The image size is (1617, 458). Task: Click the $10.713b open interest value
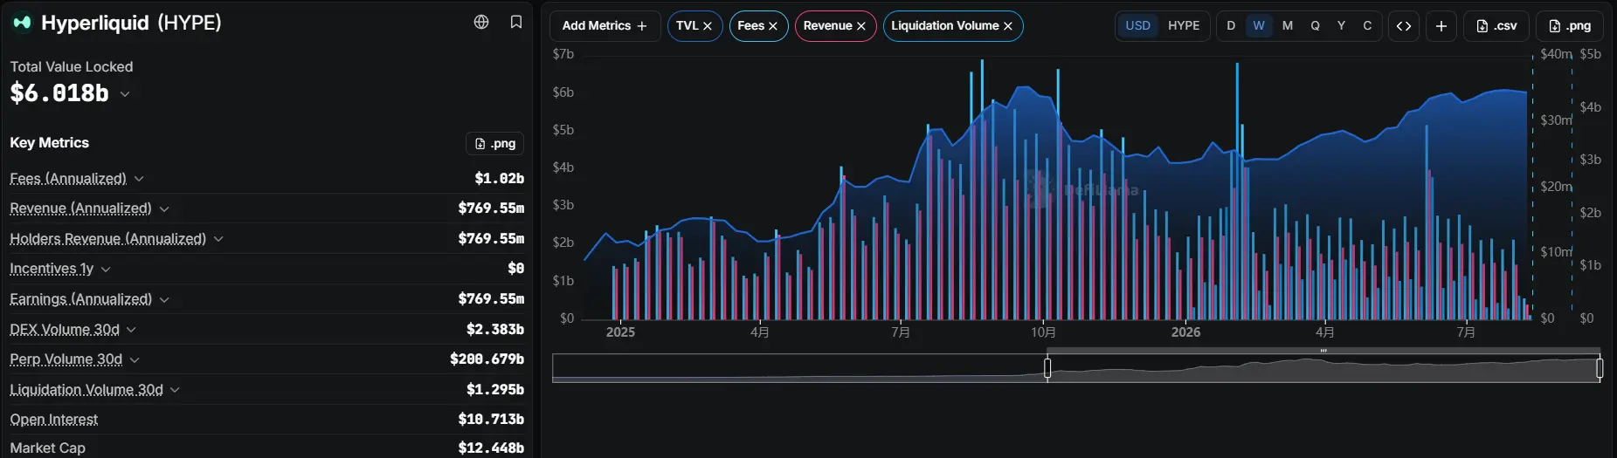pyautogui.click(x=491, y=420)
